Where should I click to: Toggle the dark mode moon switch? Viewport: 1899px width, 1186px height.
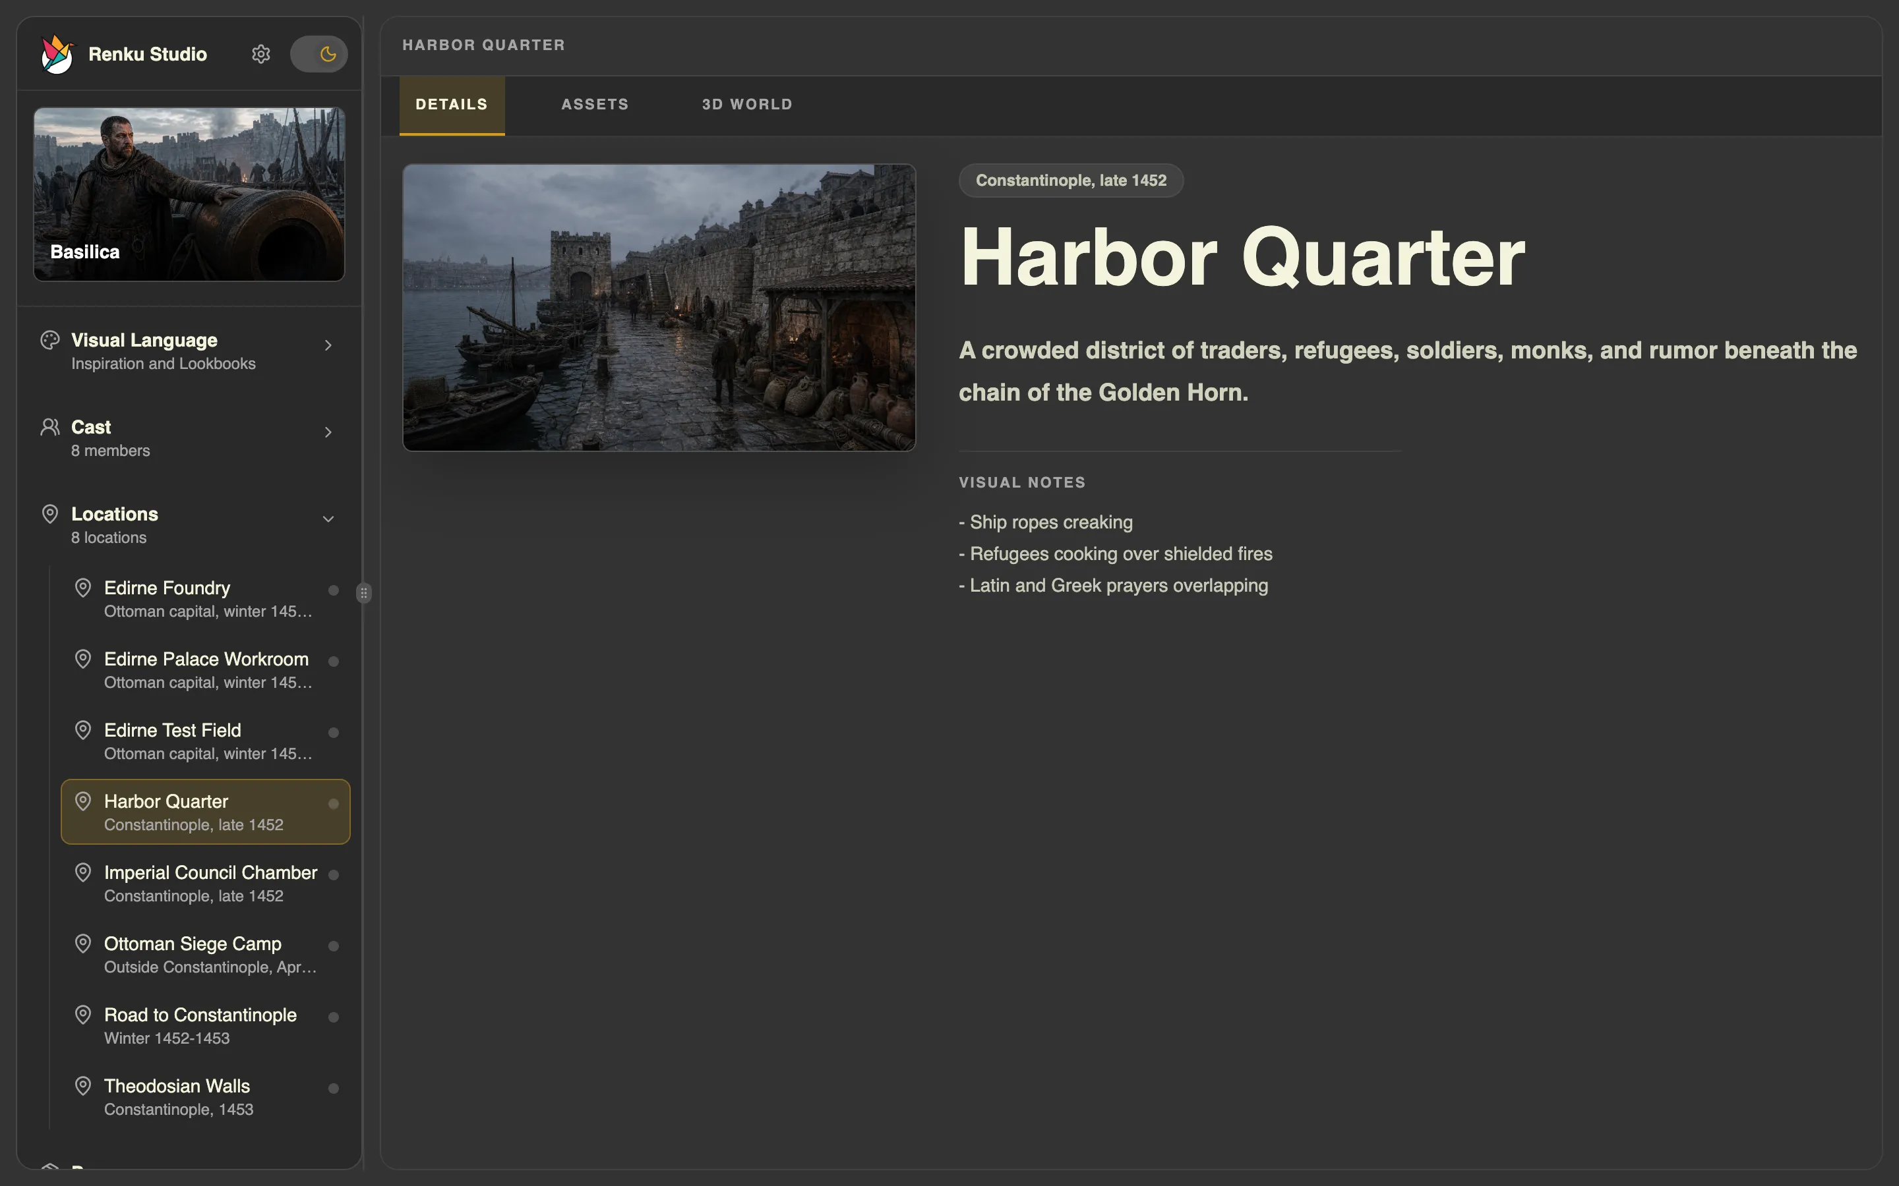pos(318,54)
